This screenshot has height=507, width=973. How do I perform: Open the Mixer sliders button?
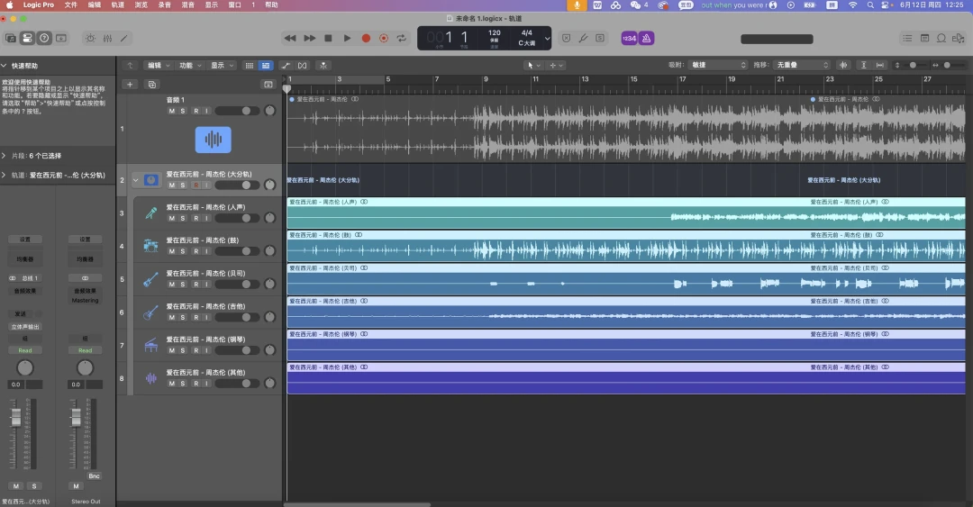pyautogui.click(x=107, y=39)
